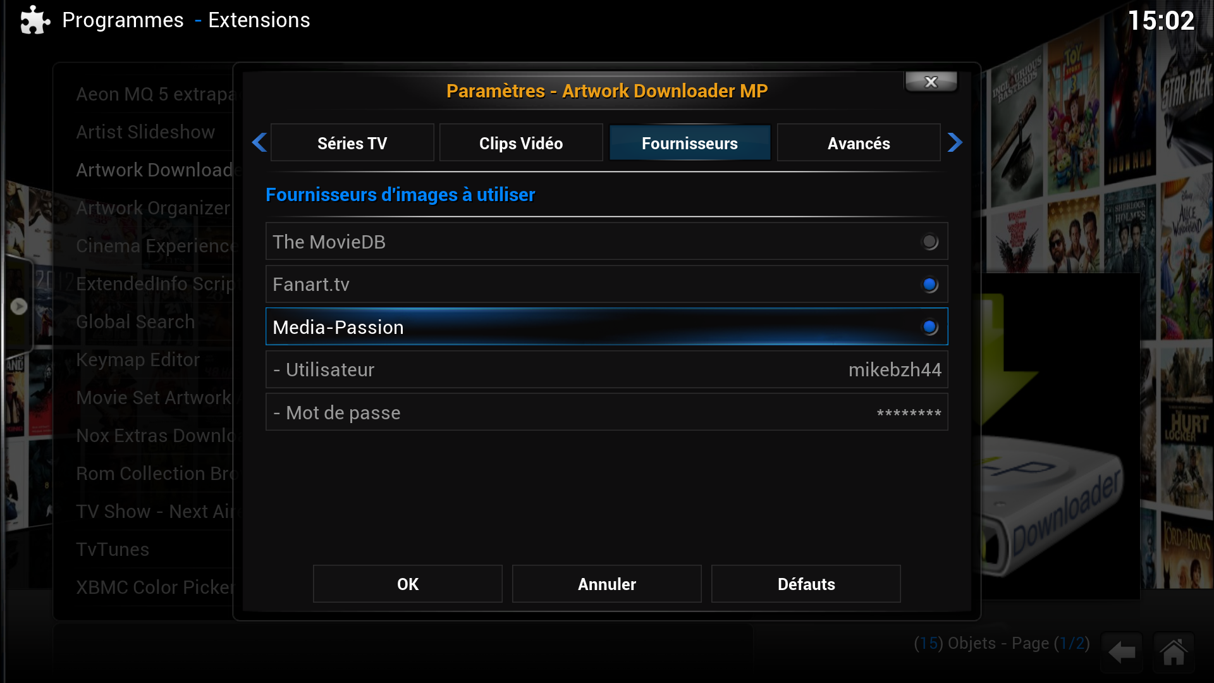Screen dimensions: 1214x683
Task: Click the puzzle piece Programmes icon
Action: point(35,20)
